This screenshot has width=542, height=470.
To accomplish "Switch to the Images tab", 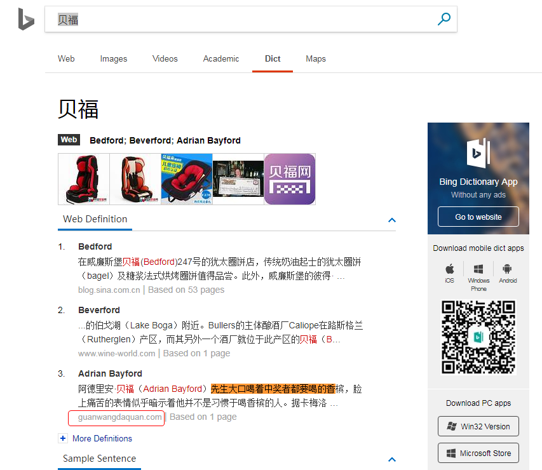I will click(113, 59).
